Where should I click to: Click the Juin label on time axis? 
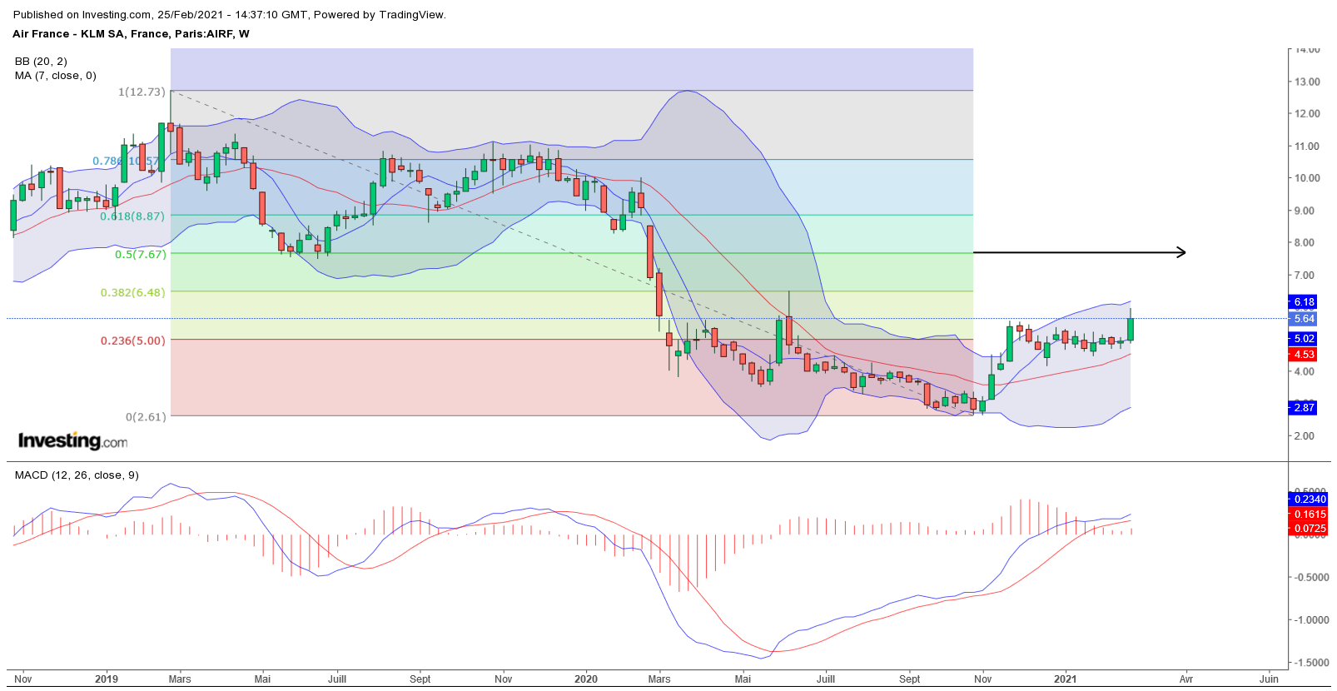pos(1269,679)
